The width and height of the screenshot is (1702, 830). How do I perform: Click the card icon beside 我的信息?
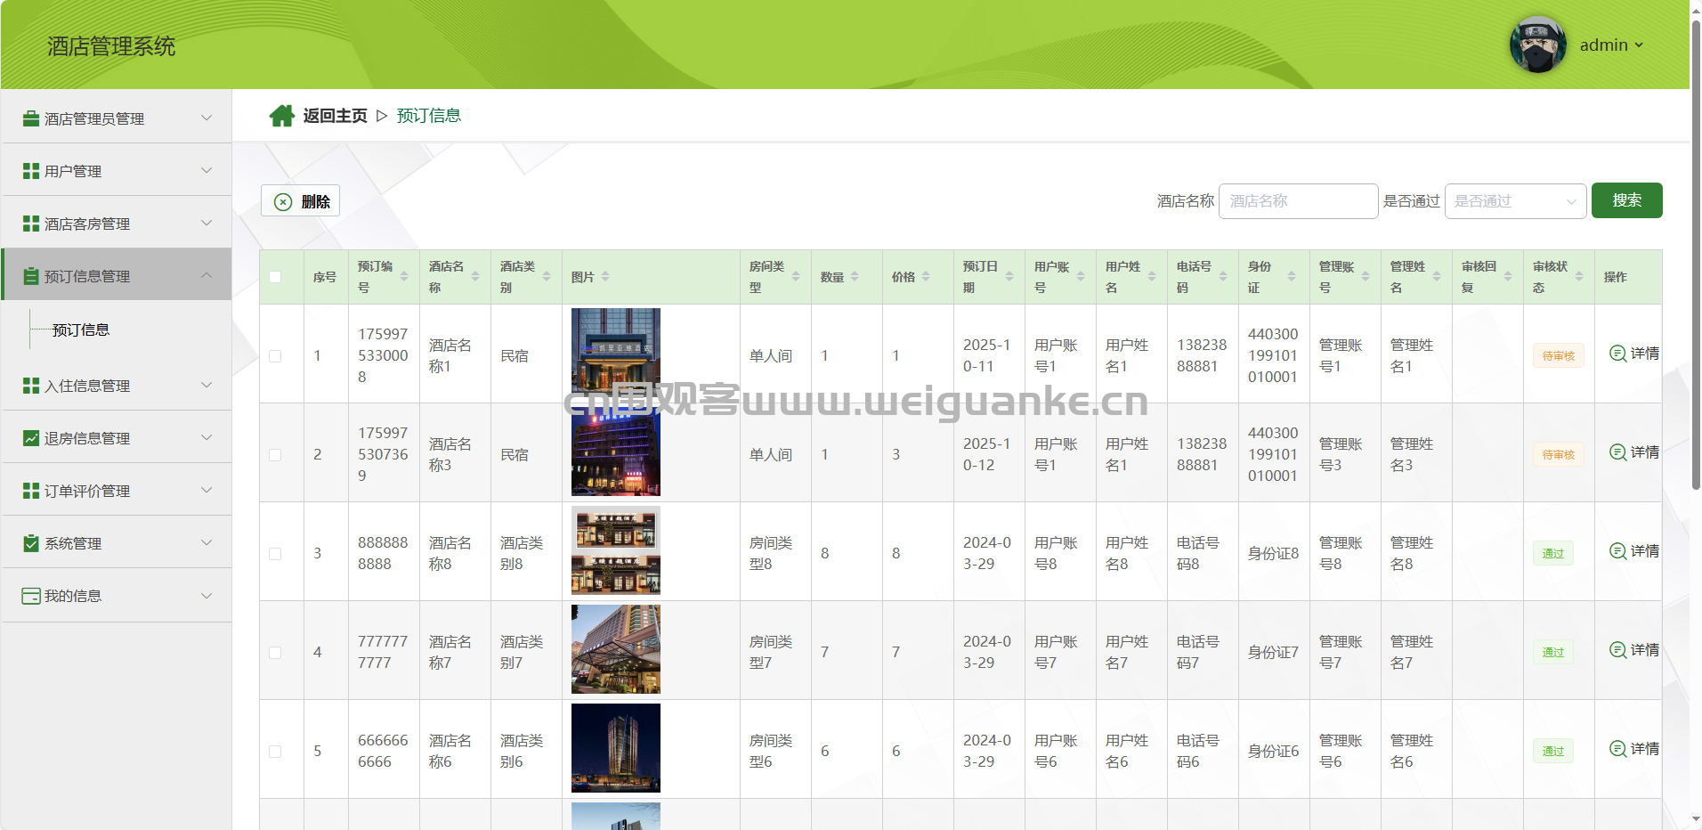(x=31, y=596)
